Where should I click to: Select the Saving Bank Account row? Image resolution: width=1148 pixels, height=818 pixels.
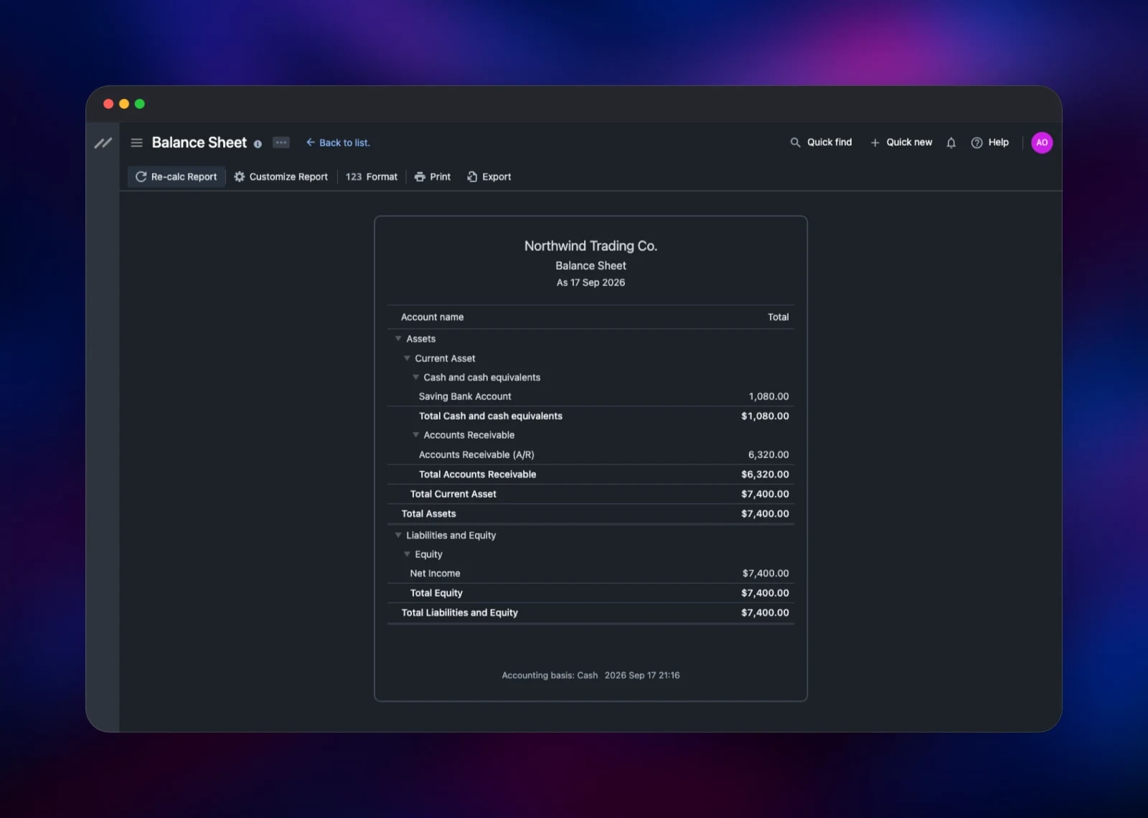point(591,396)
